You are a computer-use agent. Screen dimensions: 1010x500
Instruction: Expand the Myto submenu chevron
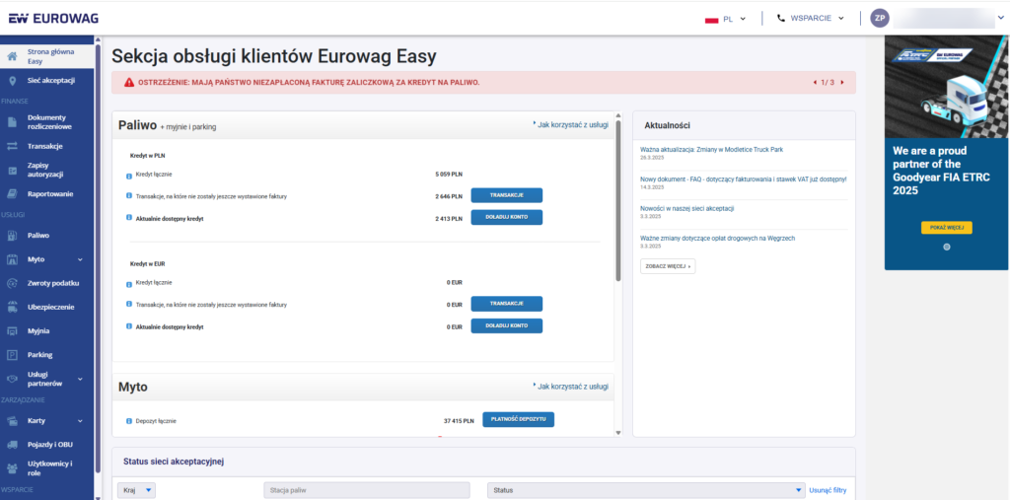81,259
